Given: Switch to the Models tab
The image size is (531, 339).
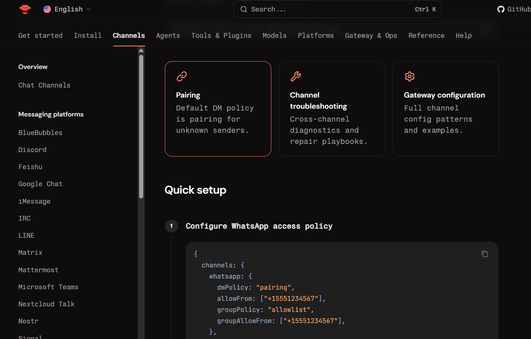Looking at the screenshot, I should coord(275,36).
